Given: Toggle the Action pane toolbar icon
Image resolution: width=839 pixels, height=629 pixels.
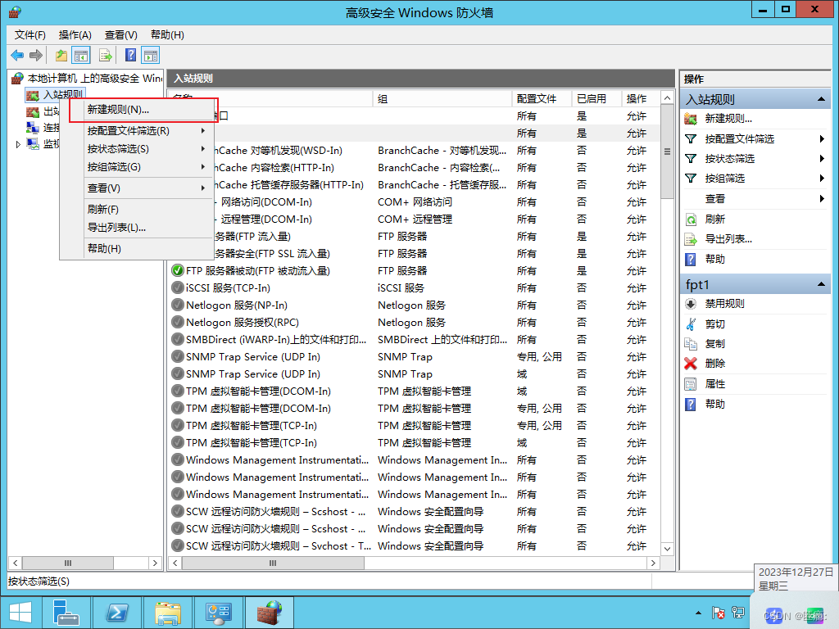Looking at the screenshot, I should (151, 55).
